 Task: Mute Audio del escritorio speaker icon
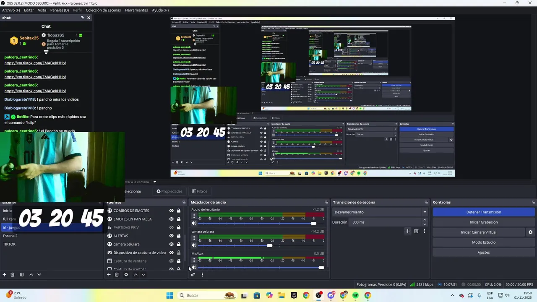pyautogui.click(x=194, y=223)
